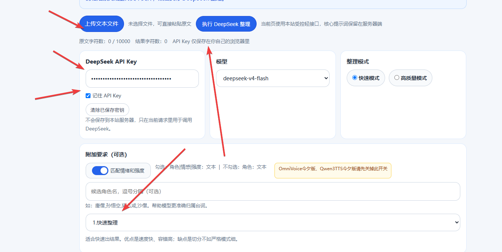Click the API Key 仅保存在你自己的浏览器里 text
The image size is (502, 252).
point(211,41)
